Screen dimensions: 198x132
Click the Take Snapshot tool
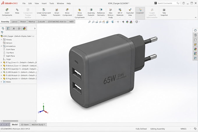coord(164,12)
